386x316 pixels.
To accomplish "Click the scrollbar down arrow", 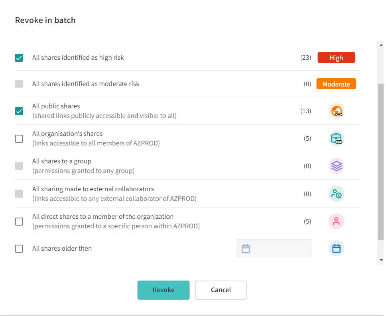I will click(381, 260).
